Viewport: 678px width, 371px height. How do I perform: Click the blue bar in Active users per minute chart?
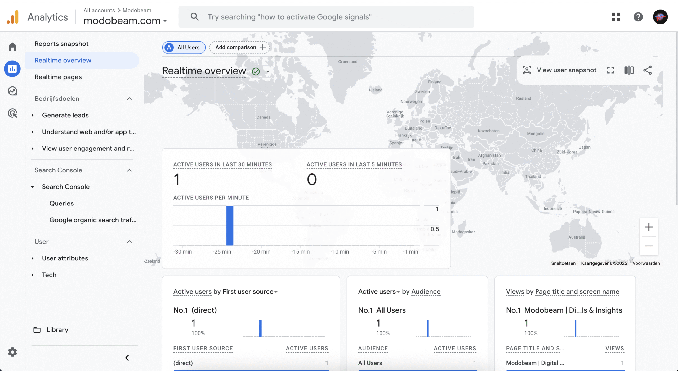[x=230, y=226]
